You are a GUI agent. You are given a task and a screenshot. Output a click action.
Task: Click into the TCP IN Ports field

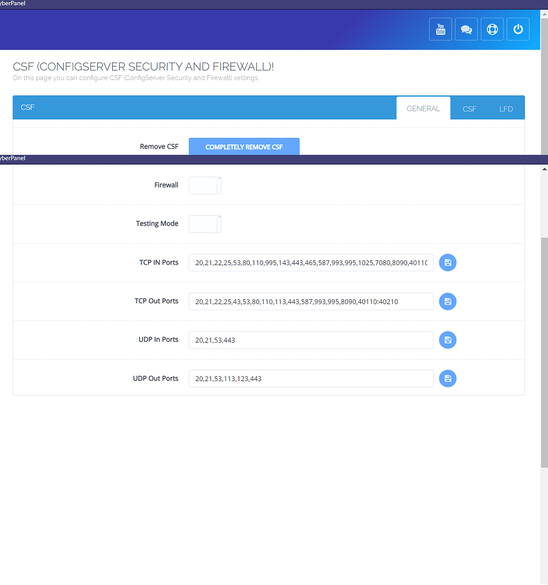tap(311, 263)
